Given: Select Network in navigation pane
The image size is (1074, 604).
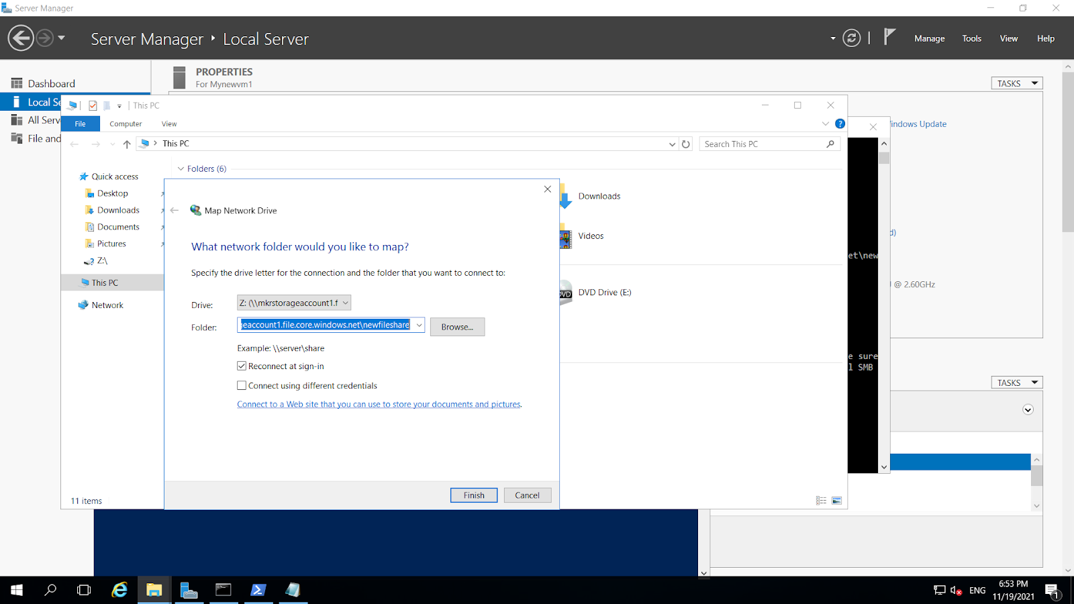Looking at the screenshot, I should coord(101,305).
